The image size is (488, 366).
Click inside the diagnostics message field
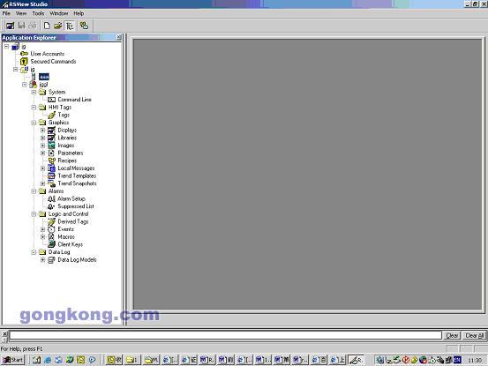226,335
